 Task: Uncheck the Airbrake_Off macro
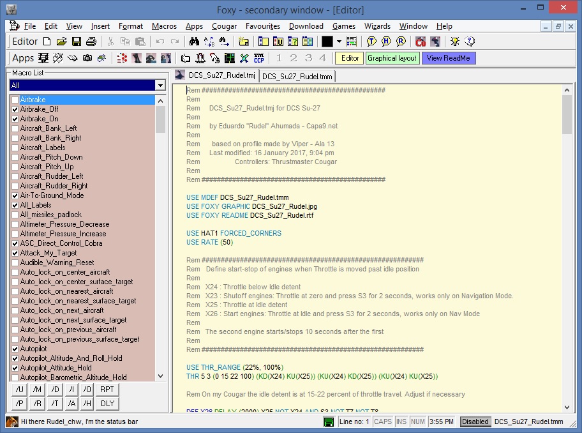tap(15, 110)
